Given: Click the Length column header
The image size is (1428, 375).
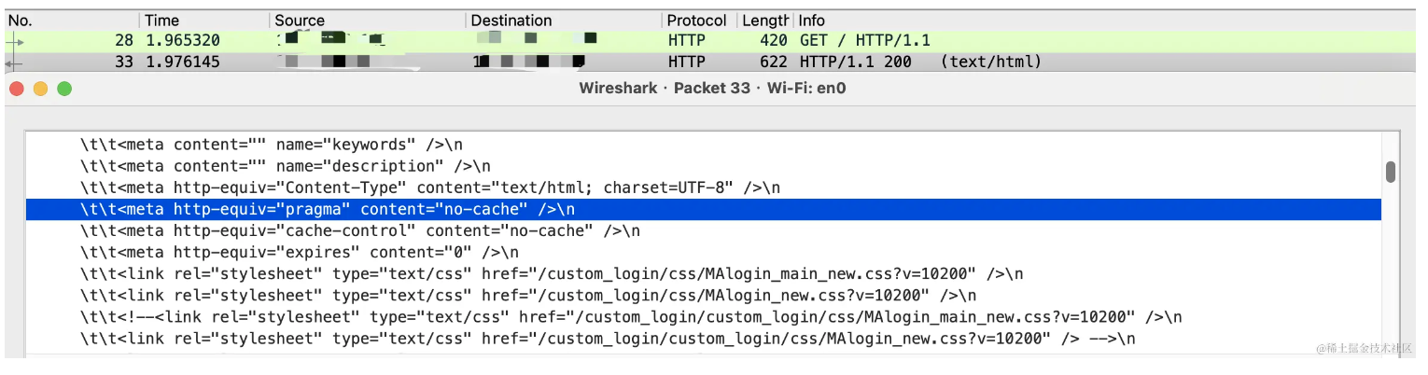Looking at the screenshot, I should [x=765, y=21].
